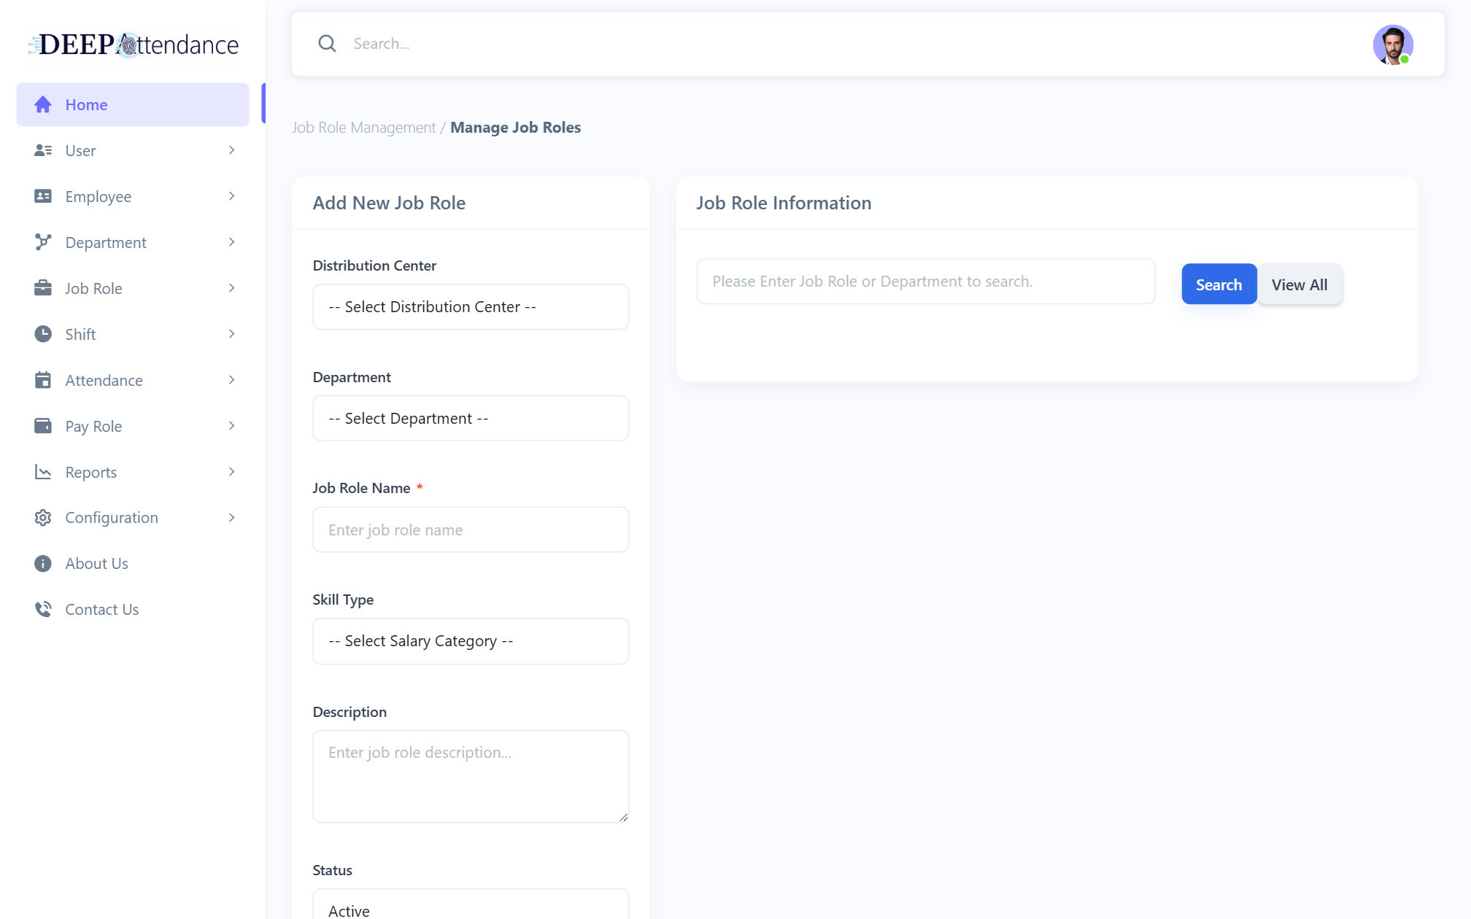The height and width of the screenshot is (919, 1471).
Task: Focus the Job Role Name input
Action: click(471, 530)
